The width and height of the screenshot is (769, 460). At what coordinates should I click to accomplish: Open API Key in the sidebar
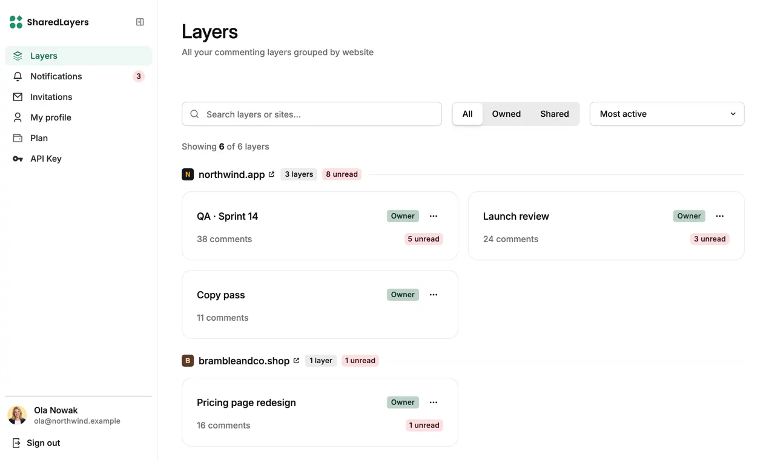pyautogui.click(x=79, y=159)
